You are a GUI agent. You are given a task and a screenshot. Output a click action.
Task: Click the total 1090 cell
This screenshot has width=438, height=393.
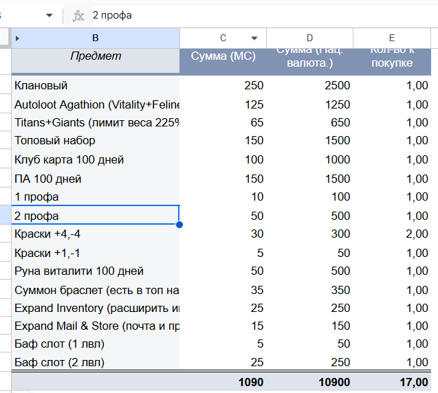223,382
